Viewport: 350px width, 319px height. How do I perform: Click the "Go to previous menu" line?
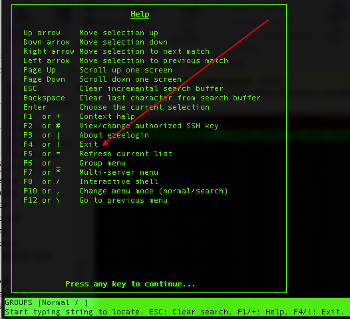click(x=123, y=200)
